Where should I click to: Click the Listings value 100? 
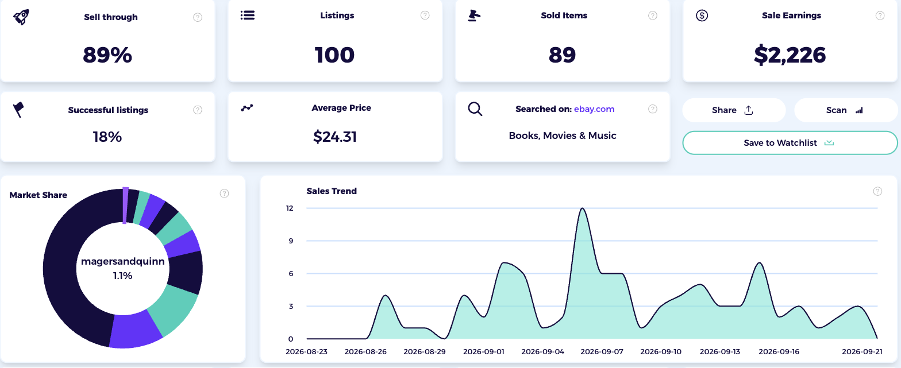[335, 55]
